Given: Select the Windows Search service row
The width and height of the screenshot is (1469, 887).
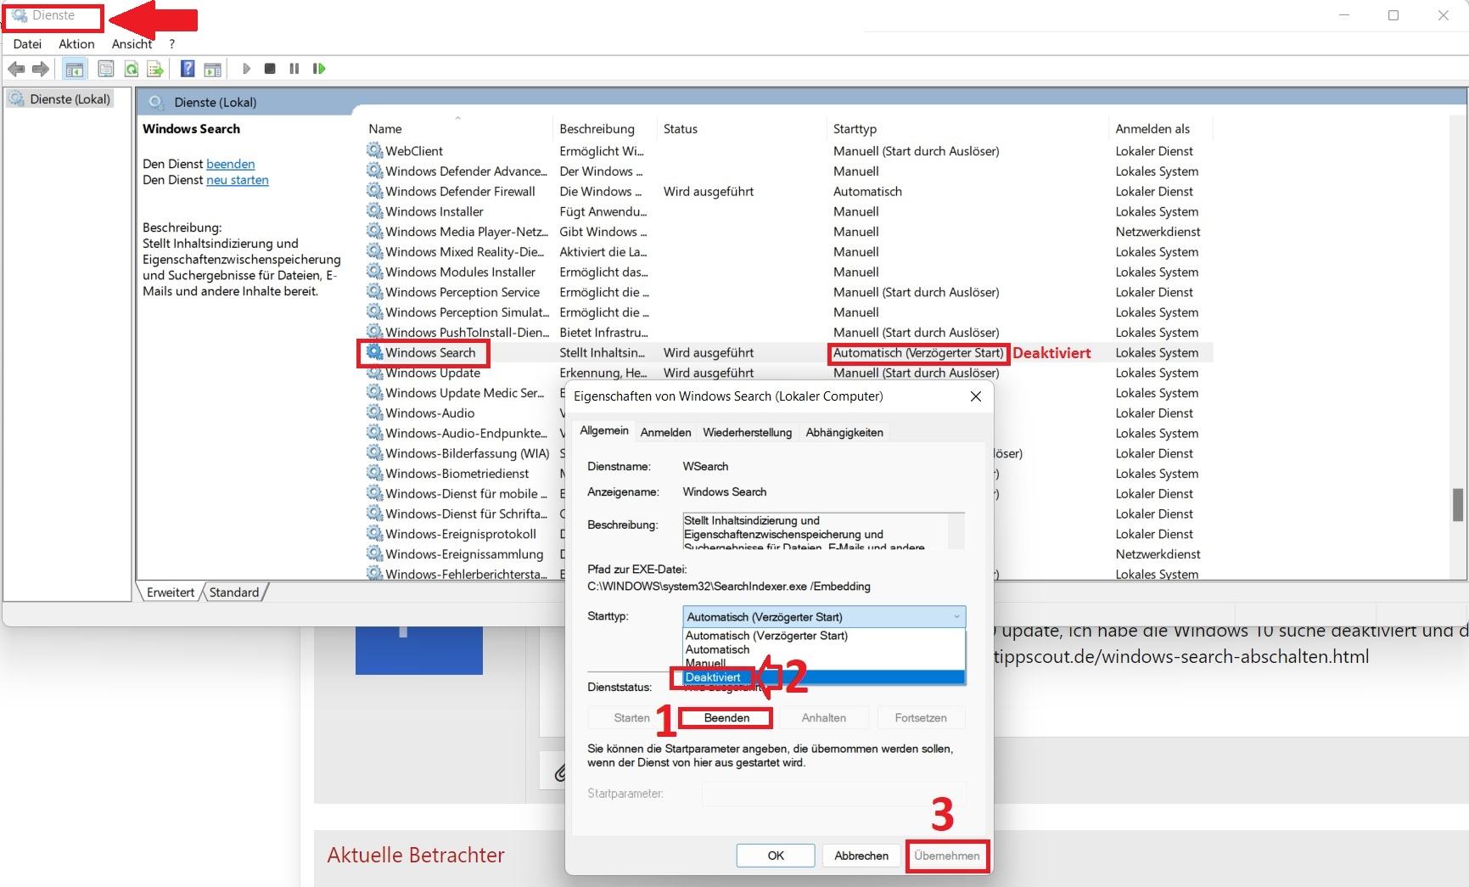Looking at the screenshot, I should pyautogui.click(x=788, y=352).
